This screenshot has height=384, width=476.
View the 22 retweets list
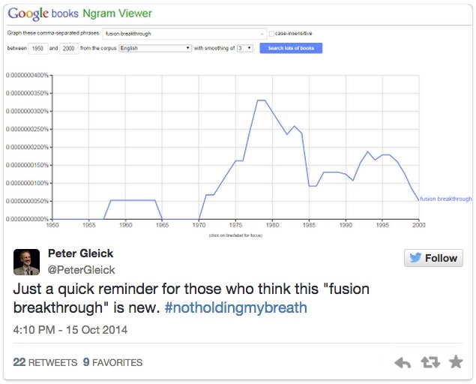coord(45,363)
